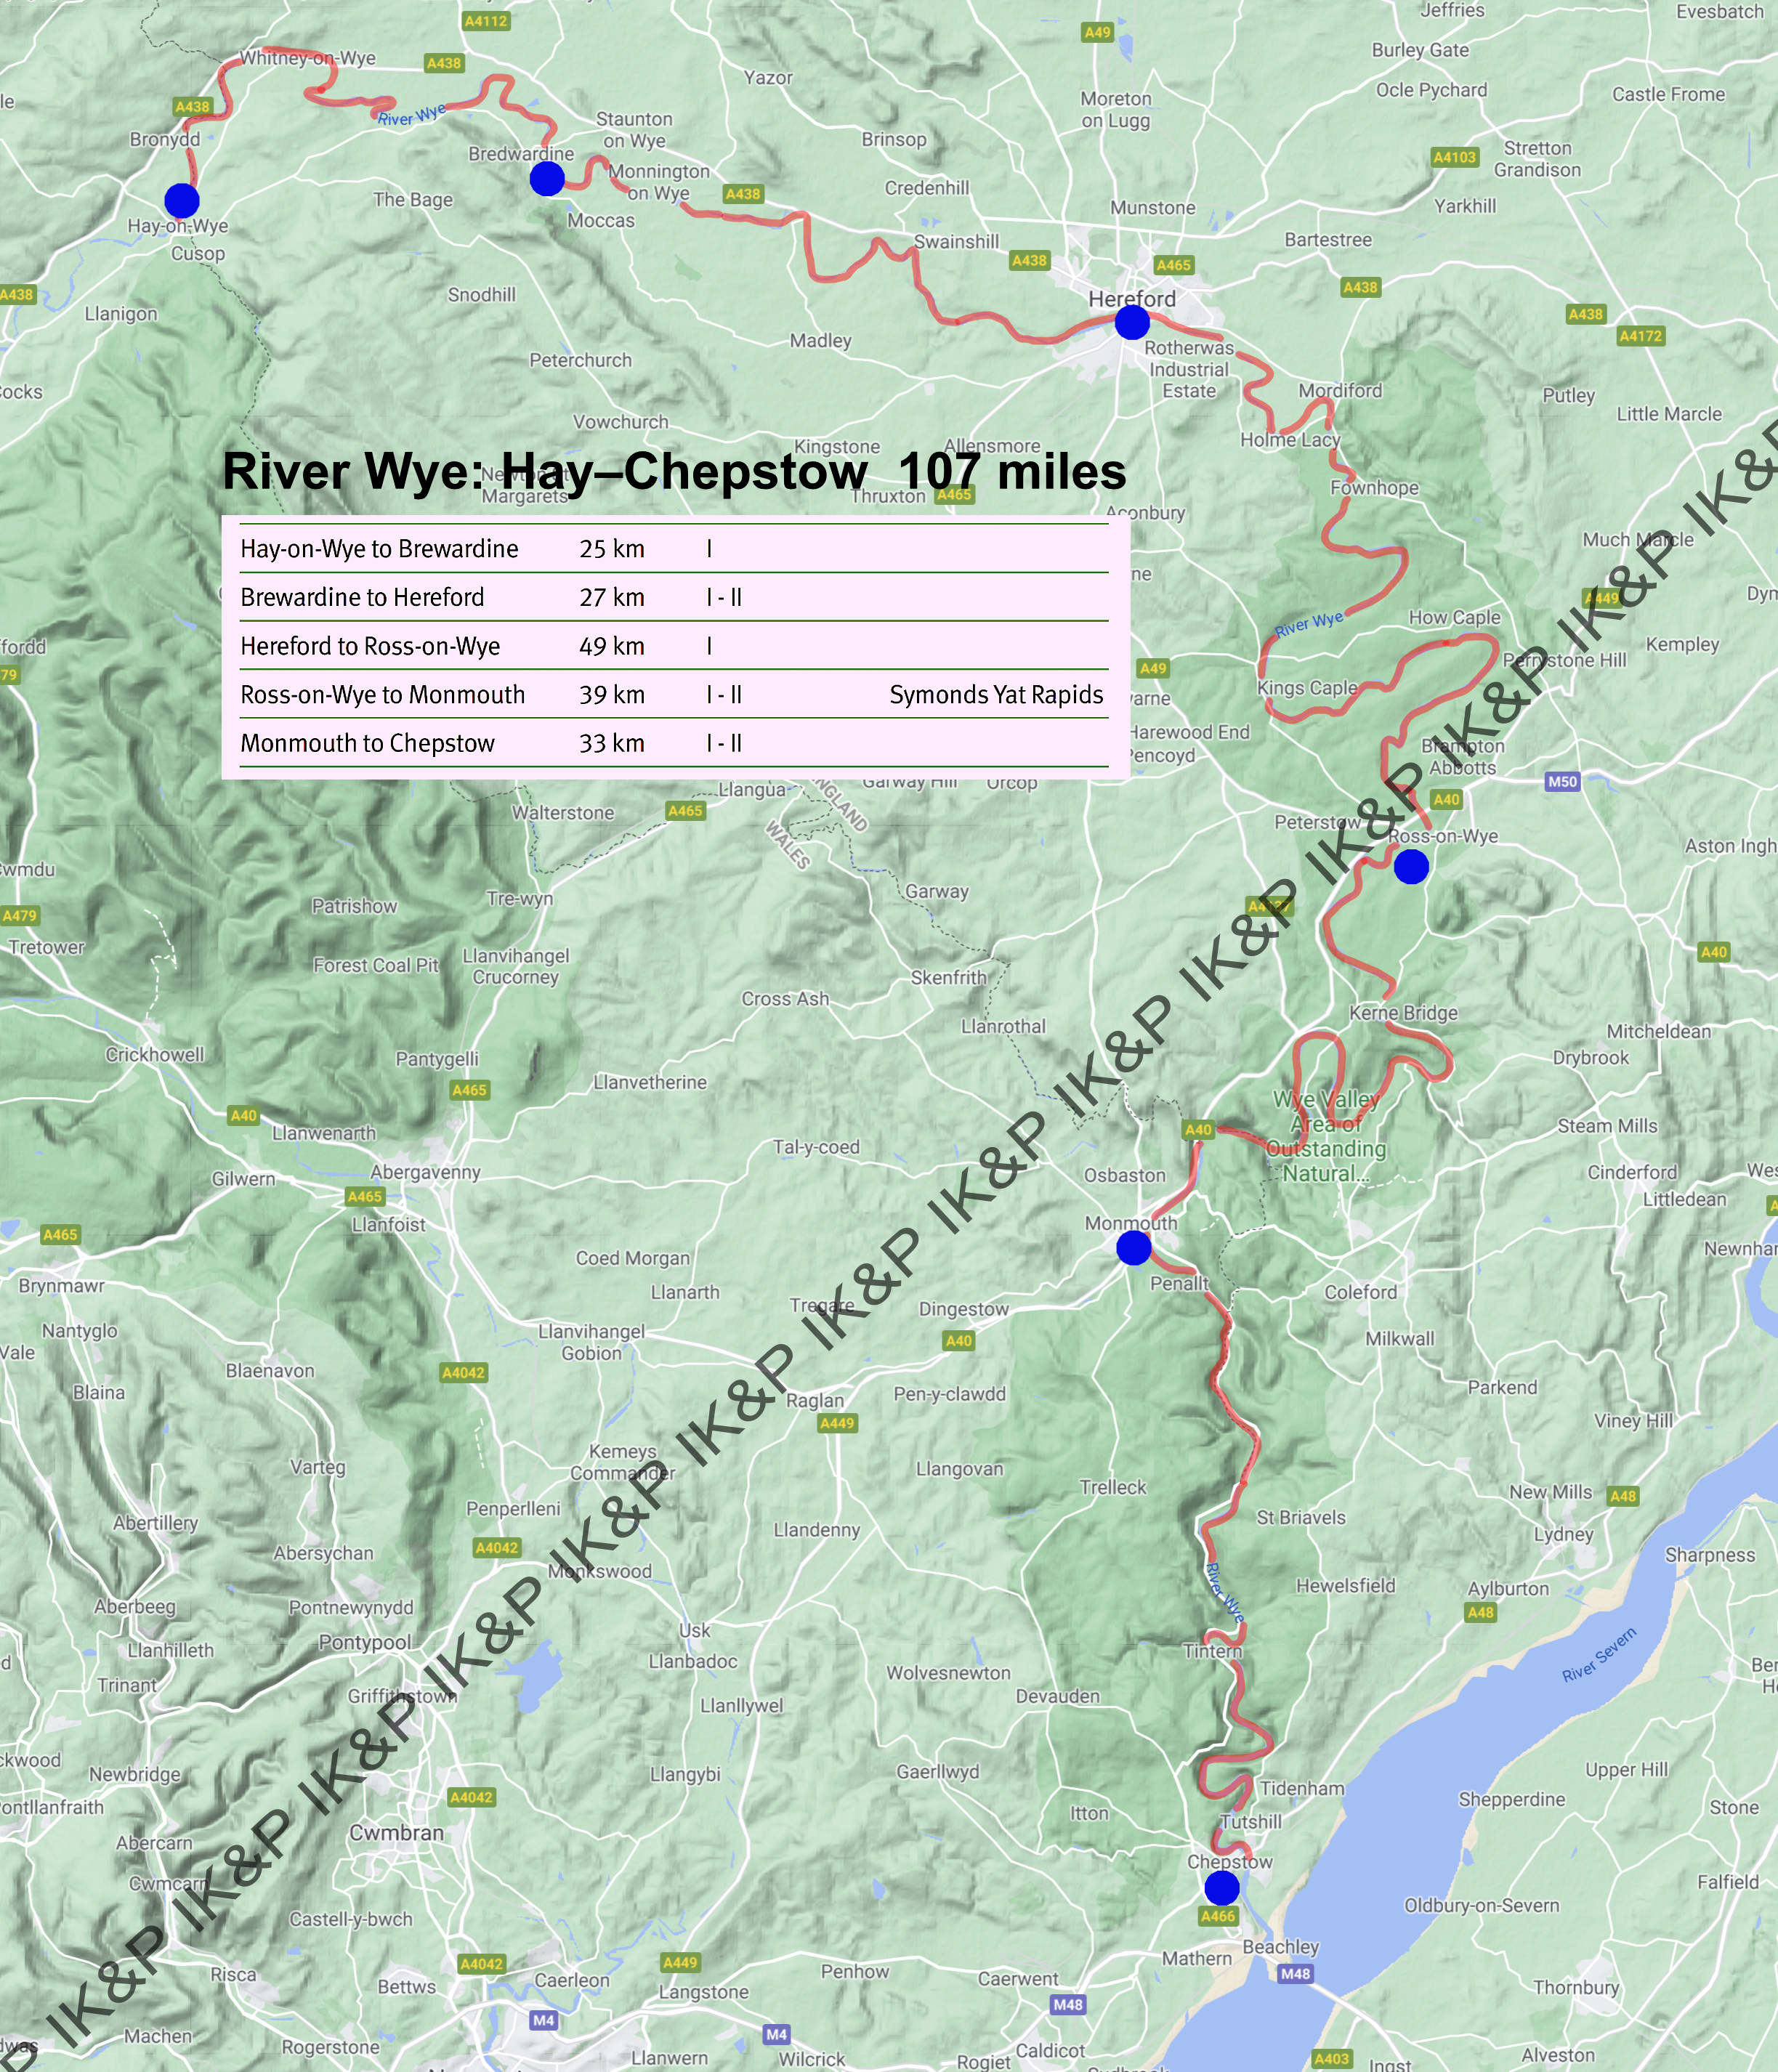Select the blue dot at Monmouth
1778x2072 pixels.
click(x=1133, y=1248)
